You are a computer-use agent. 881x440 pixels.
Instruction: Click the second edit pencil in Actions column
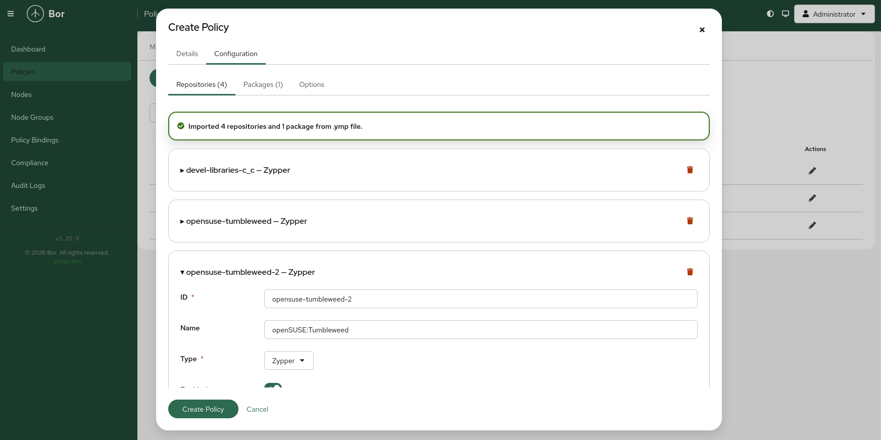[x=812, y=198]
